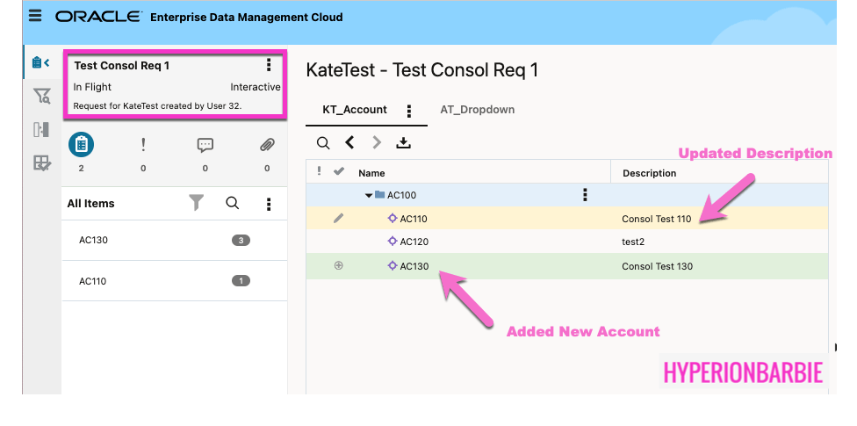Image resolution: width=857 pixels, height=426 pixels.
Task: View request issues exclamation icon
Action: pyautogui.click(x=143, y=145)
